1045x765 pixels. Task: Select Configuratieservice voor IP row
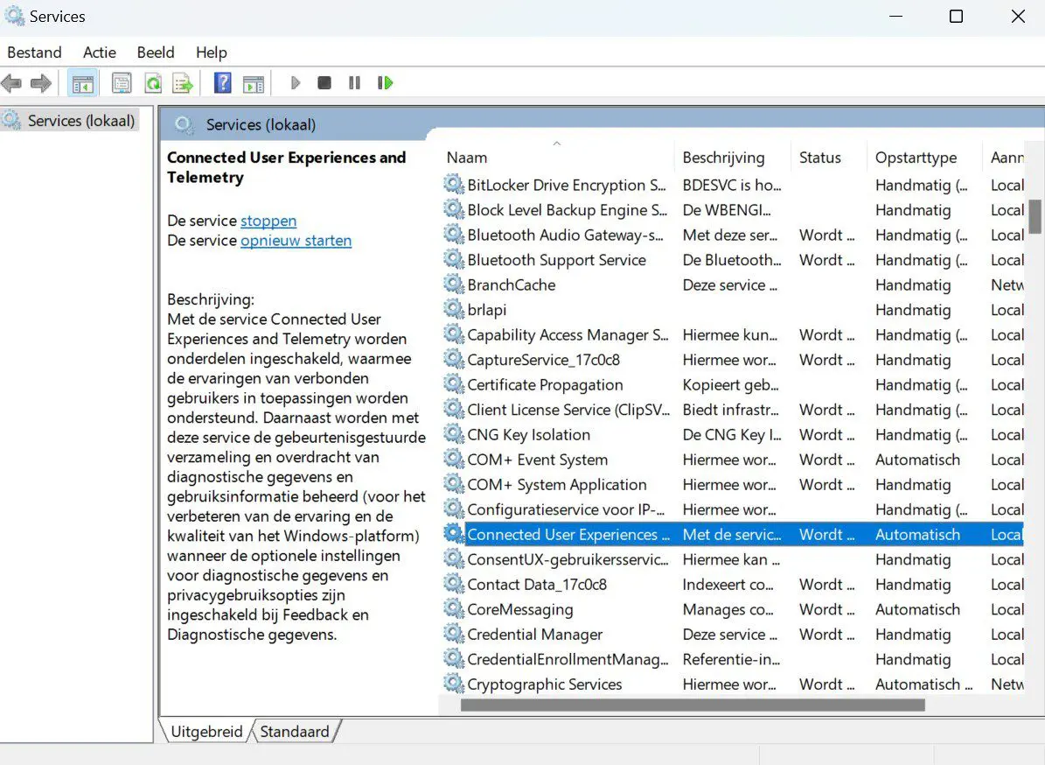[733, 509]
